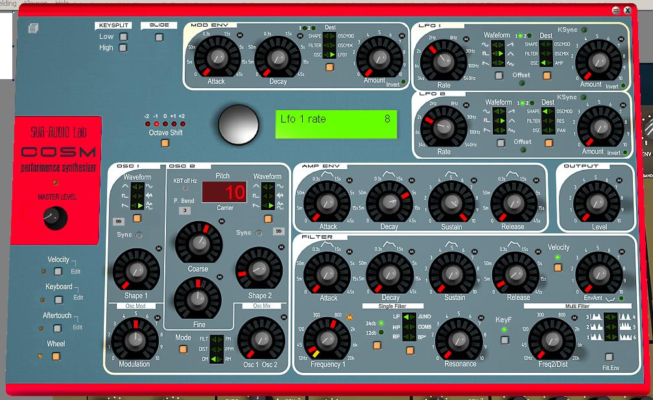The width and height of the screenshot is (653, 400).
Task: Toggle the Osc 1 Sync LED
Action: pos(139,235)
